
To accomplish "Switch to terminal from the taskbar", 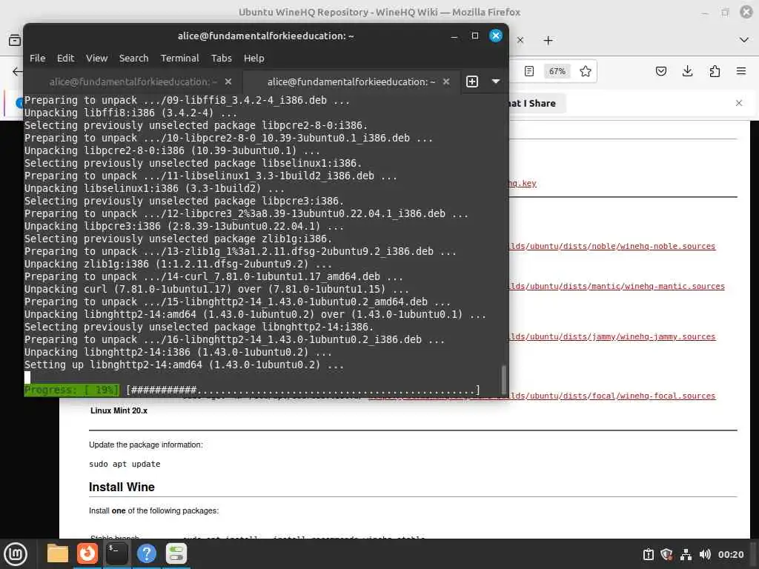I will [116, 554].
